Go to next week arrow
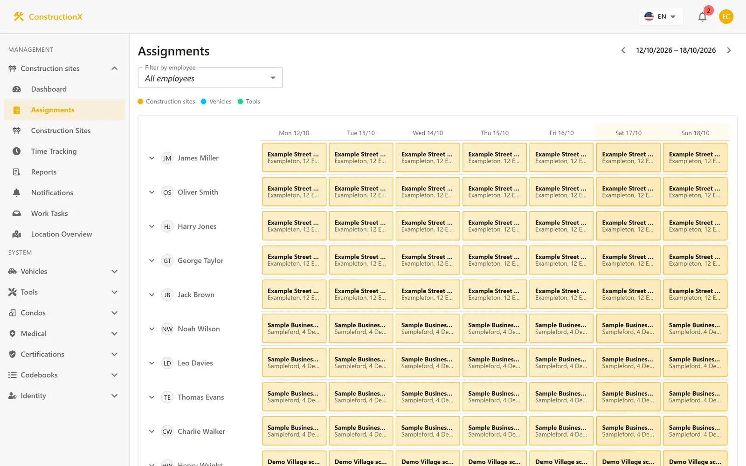This screenshot has width=746, height=466. (x=729, y=50)
